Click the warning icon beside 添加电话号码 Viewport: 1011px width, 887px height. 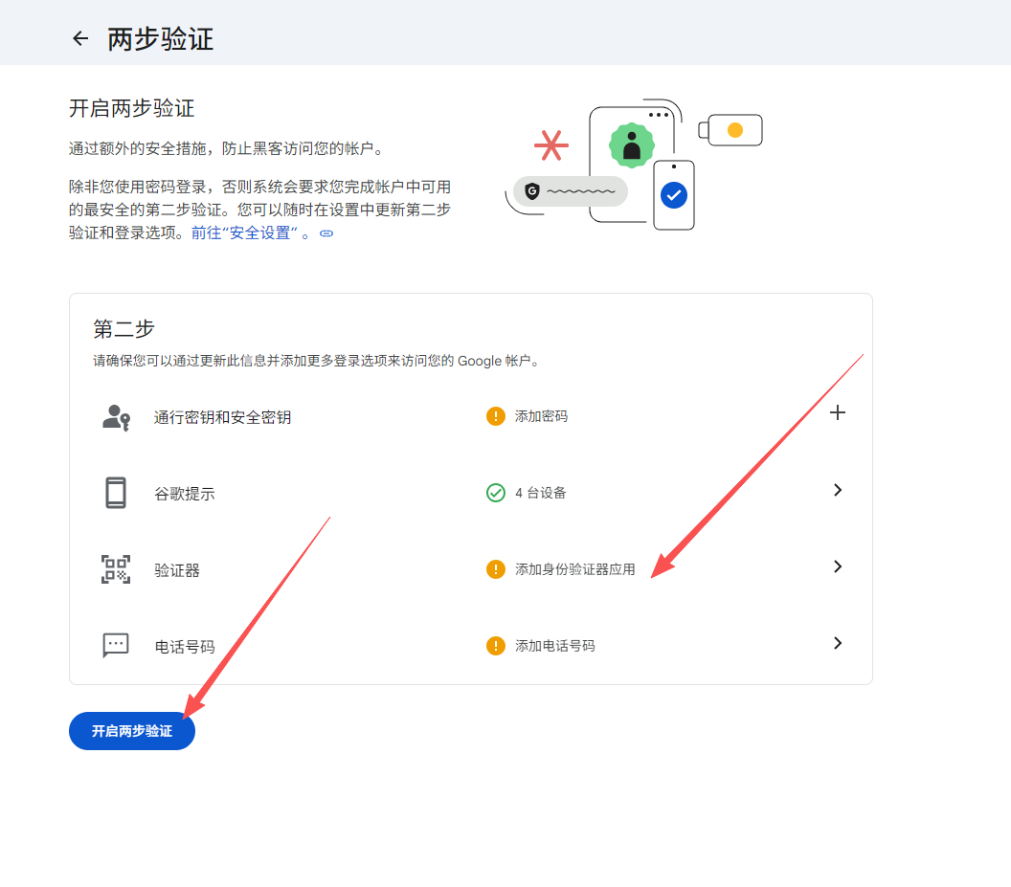point(495,646)
